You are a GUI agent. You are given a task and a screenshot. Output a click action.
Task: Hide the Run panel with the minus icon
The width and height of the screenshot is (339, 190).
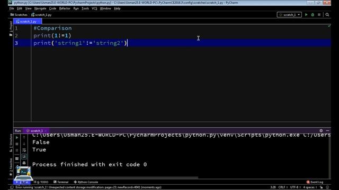tap(327, 130)
